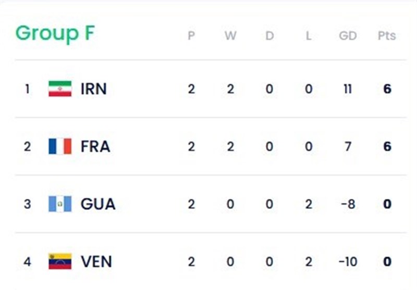Click the W (wins) column header
Screen dimensions: 417x290
[x=230, y=36]
